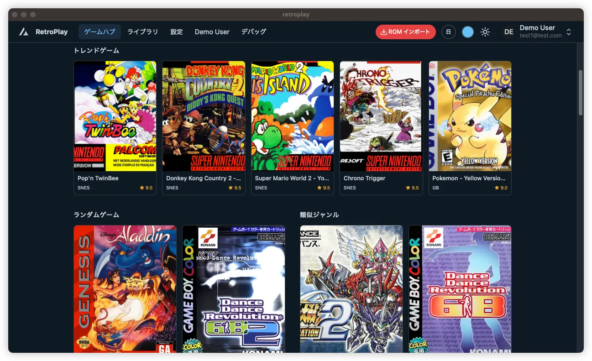Image resolution: width=592 pixels, height=361 pixels.
Task: Open the 日 language selector
Action: pos(449,32)
